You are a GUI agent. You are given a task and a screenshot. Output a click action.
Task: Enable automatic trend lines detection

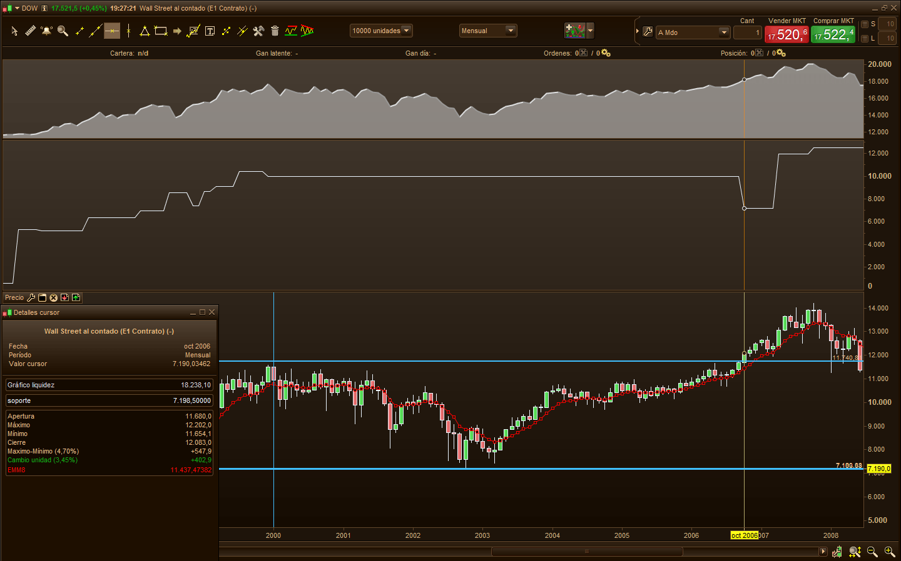[307, 31]
